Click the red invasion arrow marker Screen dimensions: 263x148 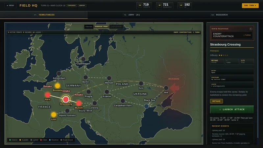(x=175, y=88)
